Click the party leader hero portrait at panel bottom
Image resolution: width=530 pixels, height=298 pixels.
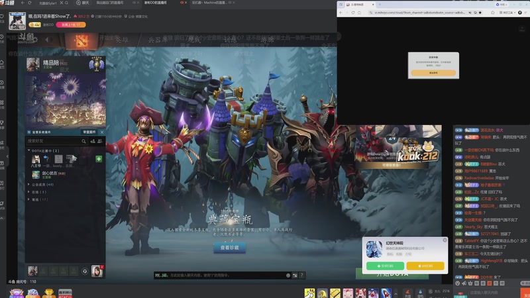click(x=32, y=271)
